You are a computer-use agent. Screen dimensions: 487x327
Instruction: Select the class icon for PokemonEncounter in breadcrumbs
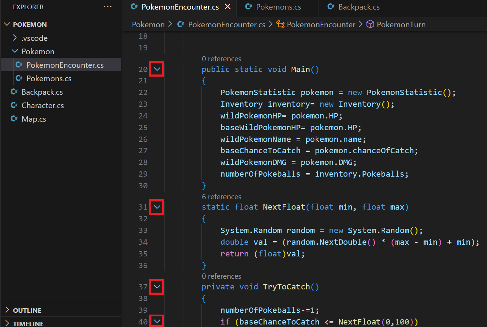click(x=280, y=24)
